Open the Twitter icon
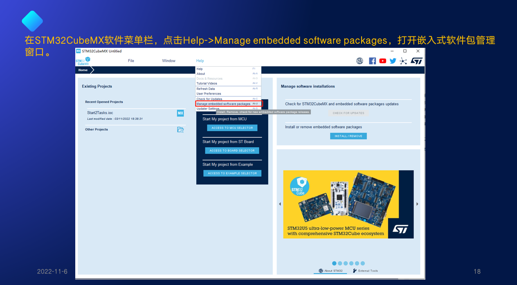The image size is (517, 285). [393, 61]
